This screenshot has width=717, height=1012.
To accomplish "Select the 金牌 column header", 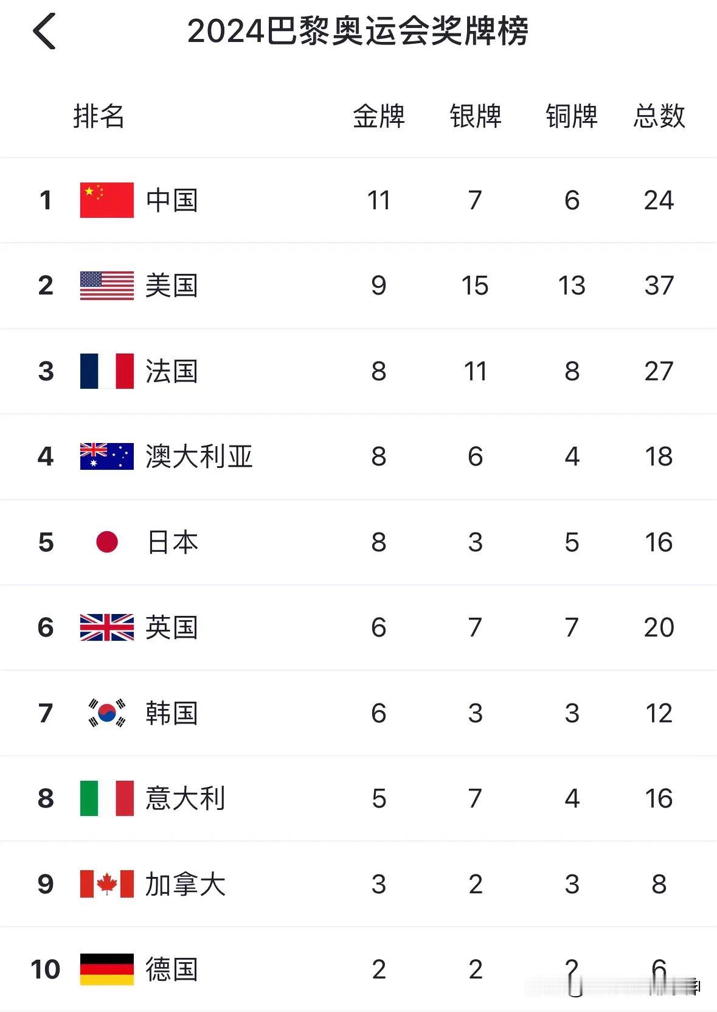I will tap(379, 116).
